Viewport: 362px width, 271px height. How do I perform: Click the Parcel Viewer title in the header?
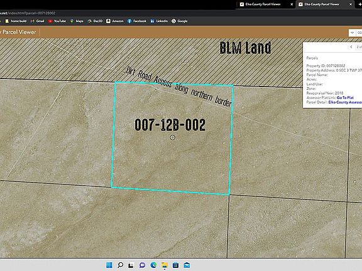19,32
